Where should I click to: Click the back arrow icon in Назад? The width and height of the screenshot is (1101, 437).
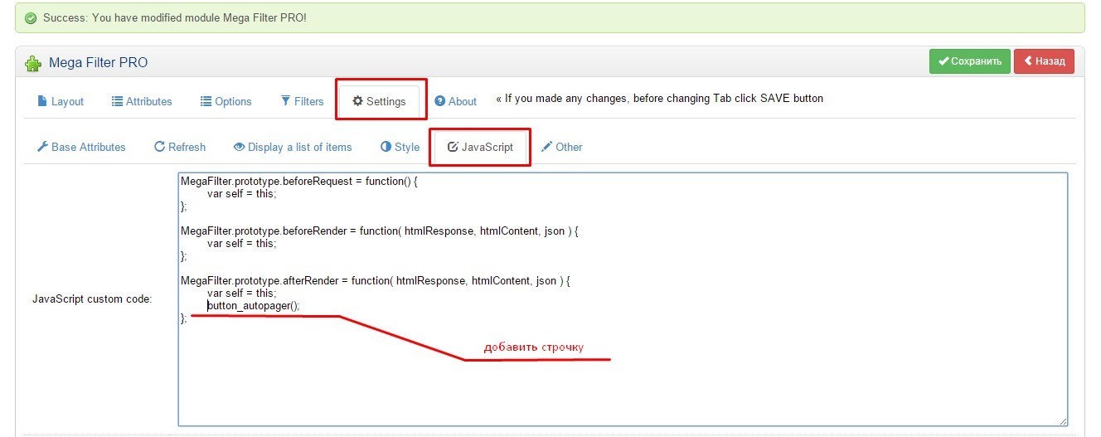tap(1028, 61)
